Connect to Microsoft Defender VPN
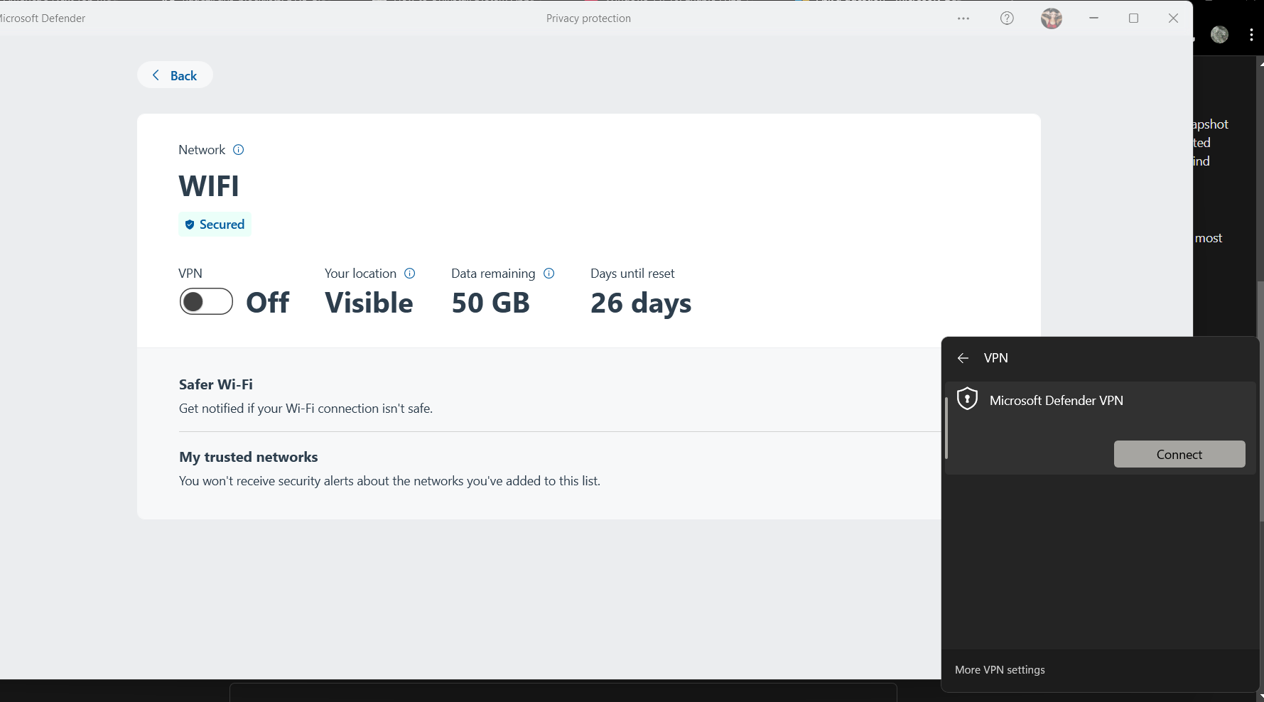 pos(1179,454)
